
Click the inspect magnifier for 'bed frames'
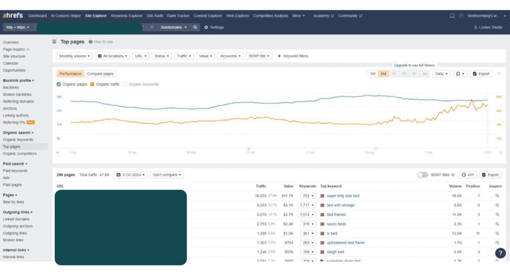tap(497, 215)
